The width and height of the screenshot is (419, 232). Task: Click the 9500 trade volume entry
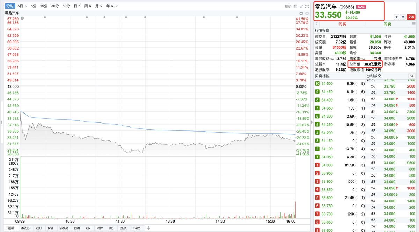coord(411,162)
